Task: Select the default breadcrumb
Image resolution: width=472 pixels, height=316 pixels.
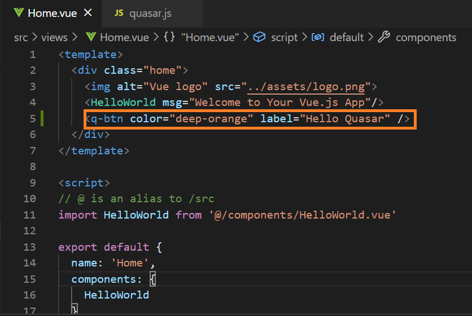Action: click(347, 38)
